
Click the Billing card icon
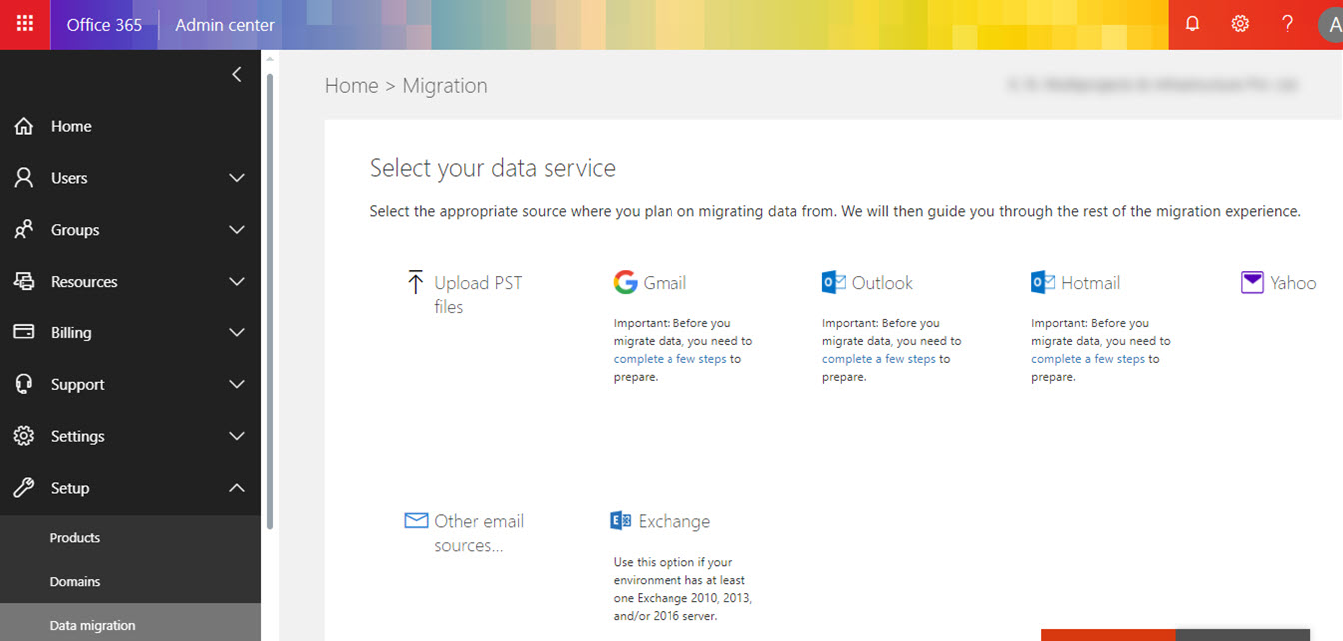(24, 332)
